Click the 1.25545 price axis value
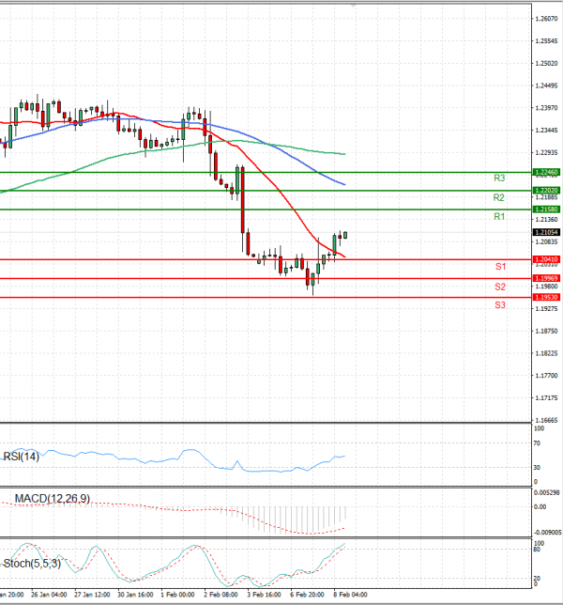 click(x=546, y=41)
